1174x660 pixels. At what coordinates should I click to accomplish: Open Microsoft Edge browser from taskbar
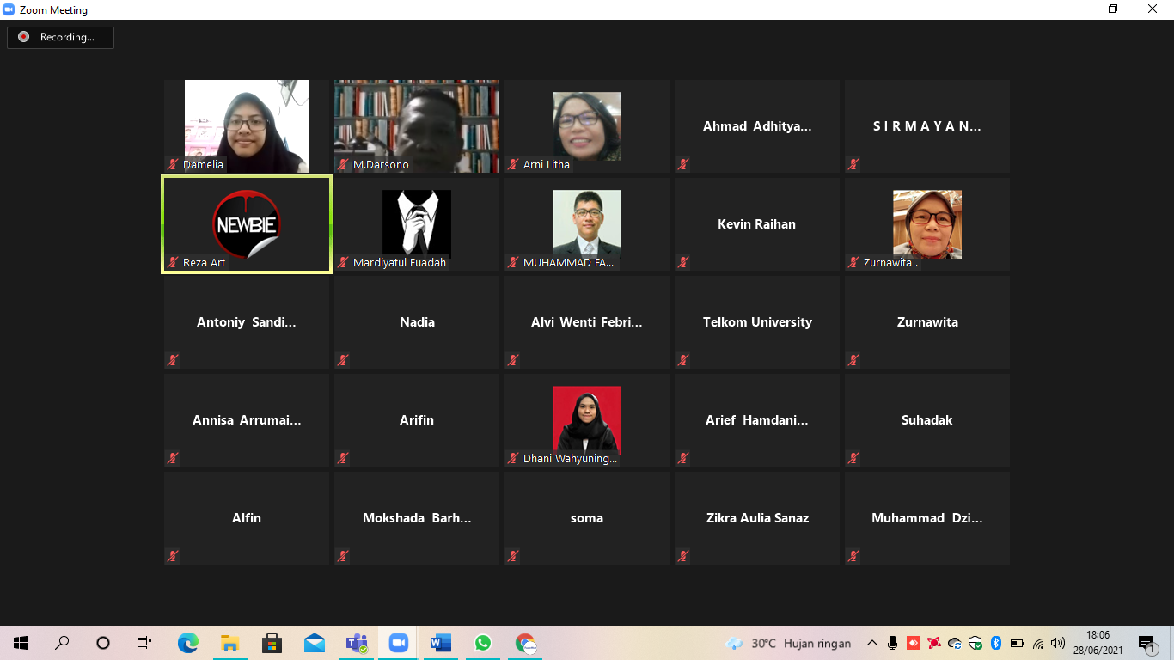point(187,643)
